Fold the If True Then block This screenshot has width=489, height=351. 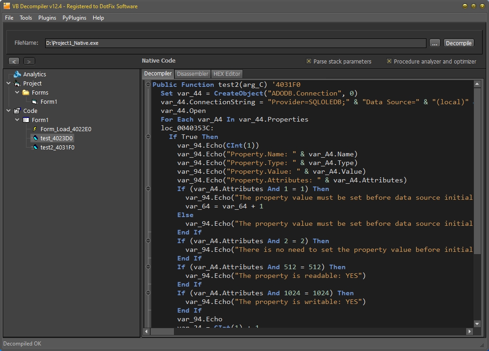[148, 137]
